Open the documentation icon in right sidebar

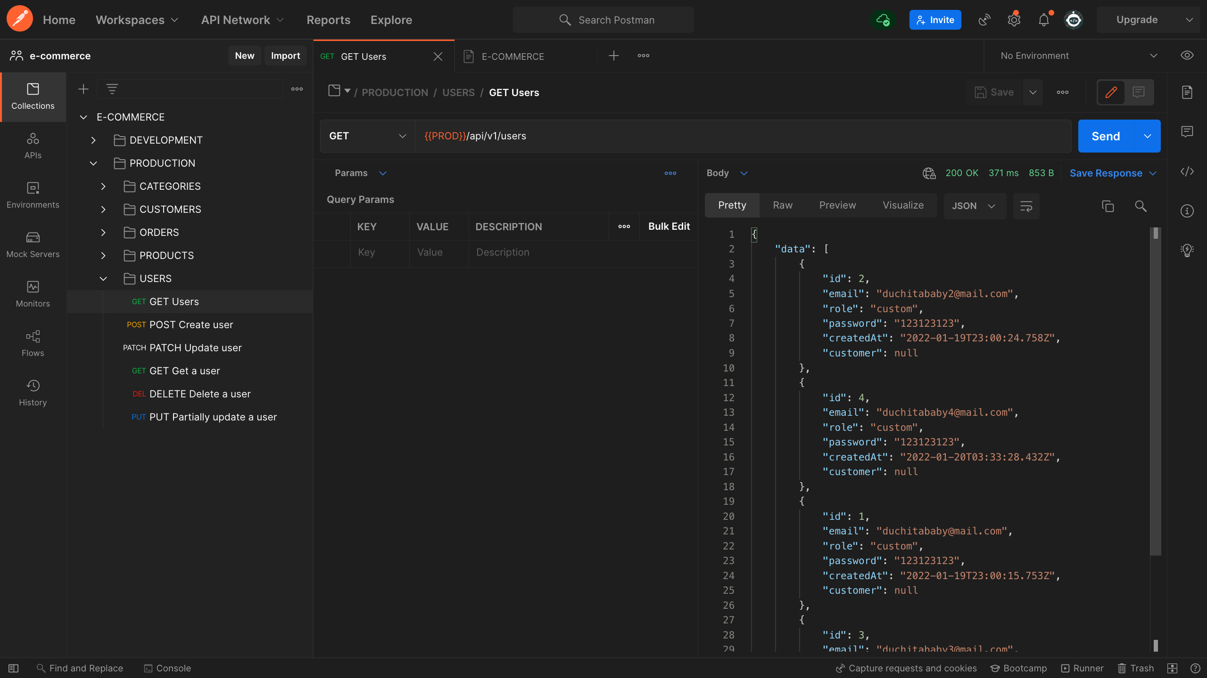click(1187, 92)
